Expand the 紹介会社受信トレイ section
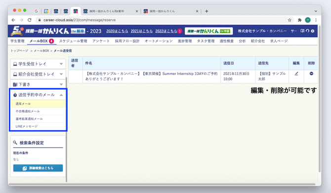The width and height of the screenshot is (331, 193). (38, 74)
